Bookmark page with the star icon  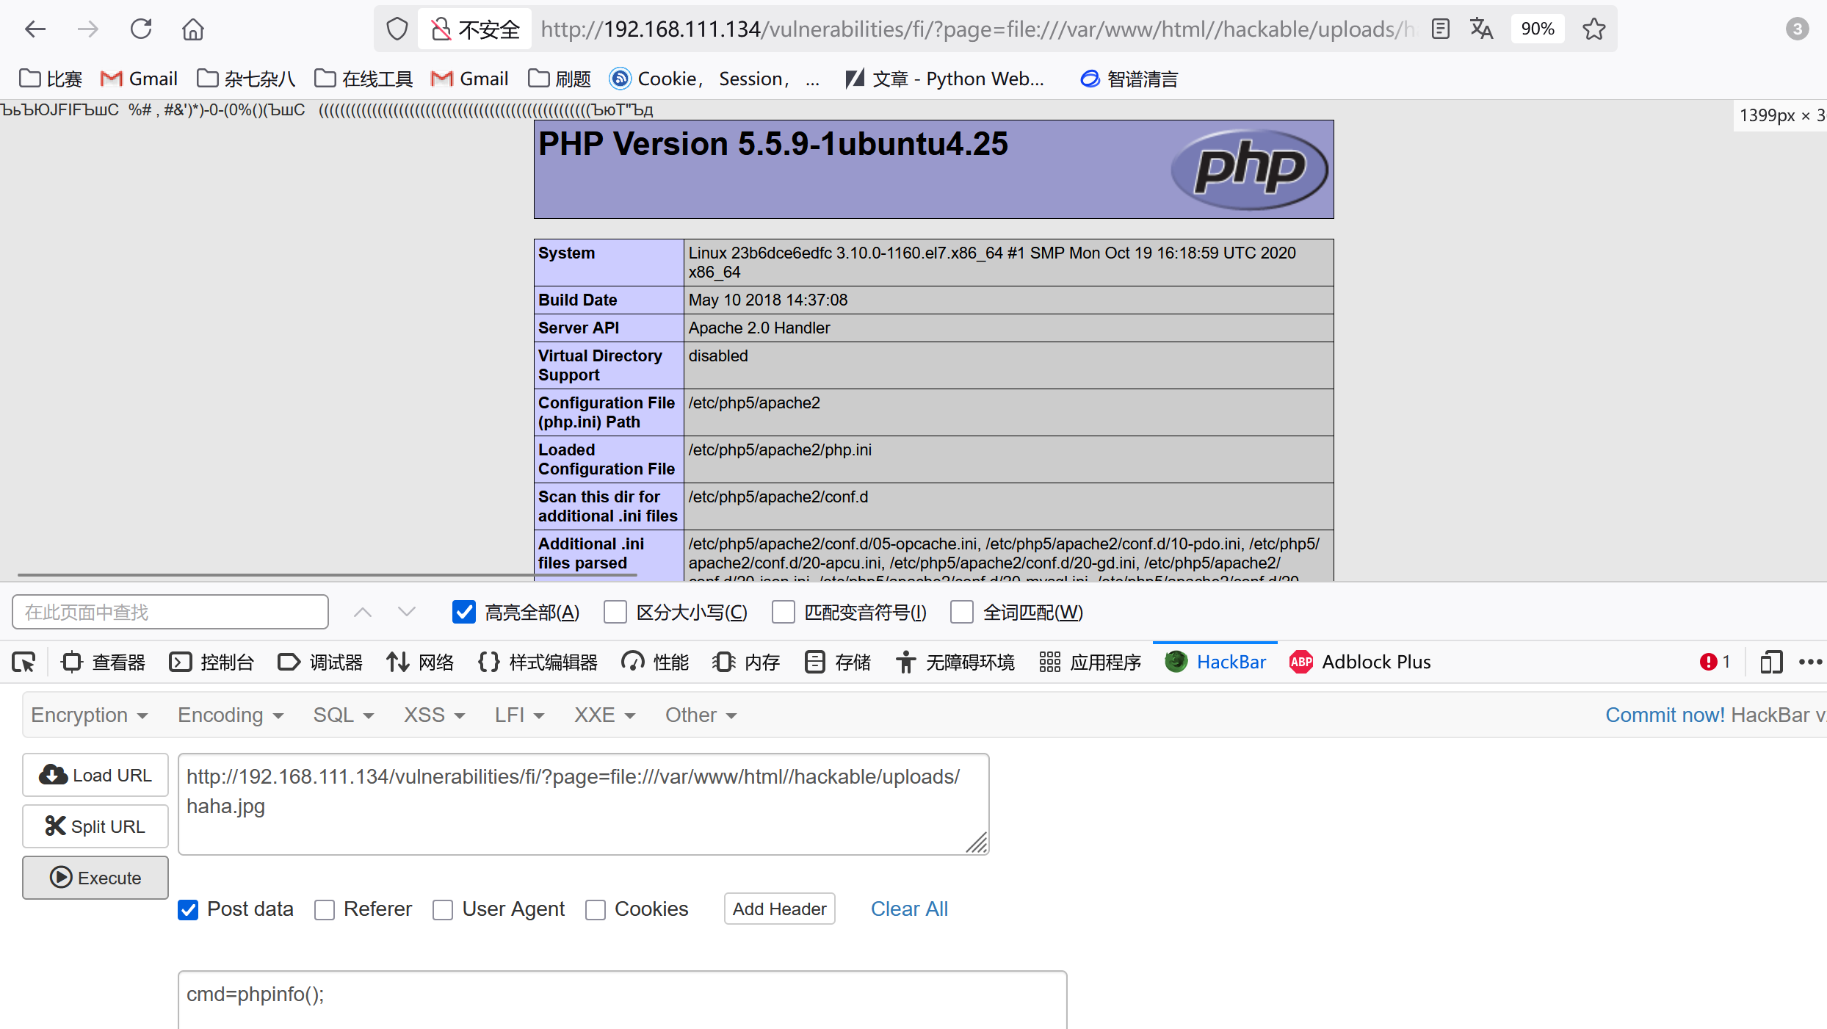(x=1594, y=29)
